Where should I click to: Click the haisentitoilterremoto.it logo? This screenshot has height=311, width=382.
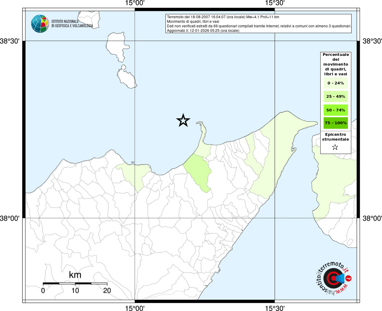(334, 279)
